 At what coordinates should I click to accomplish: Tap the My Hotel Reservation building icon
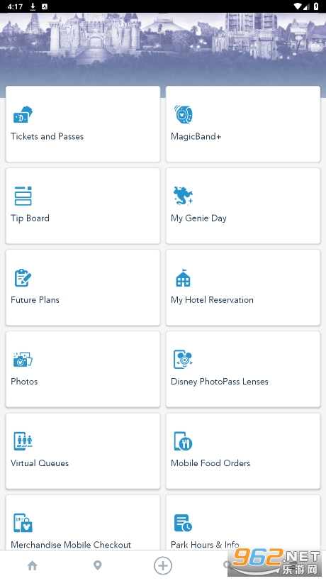(x=183, y=278)
